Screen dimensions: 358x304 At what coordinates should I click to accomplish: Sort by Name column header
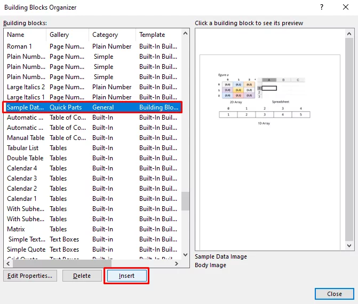25,35
